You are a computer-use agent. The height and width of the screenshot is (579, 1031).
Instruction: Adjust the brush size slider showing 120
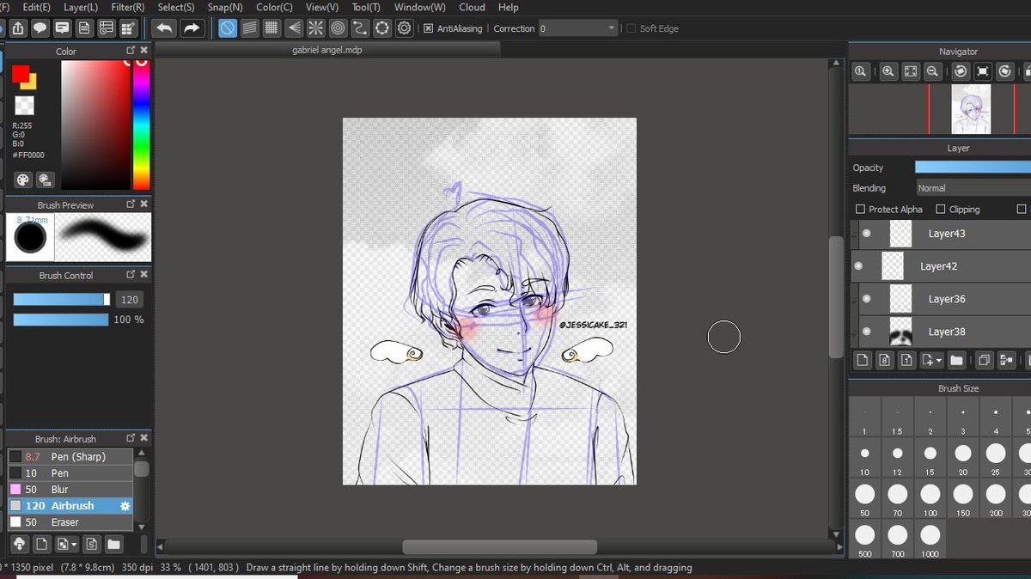pyautogui.click(x=62, y=300)
